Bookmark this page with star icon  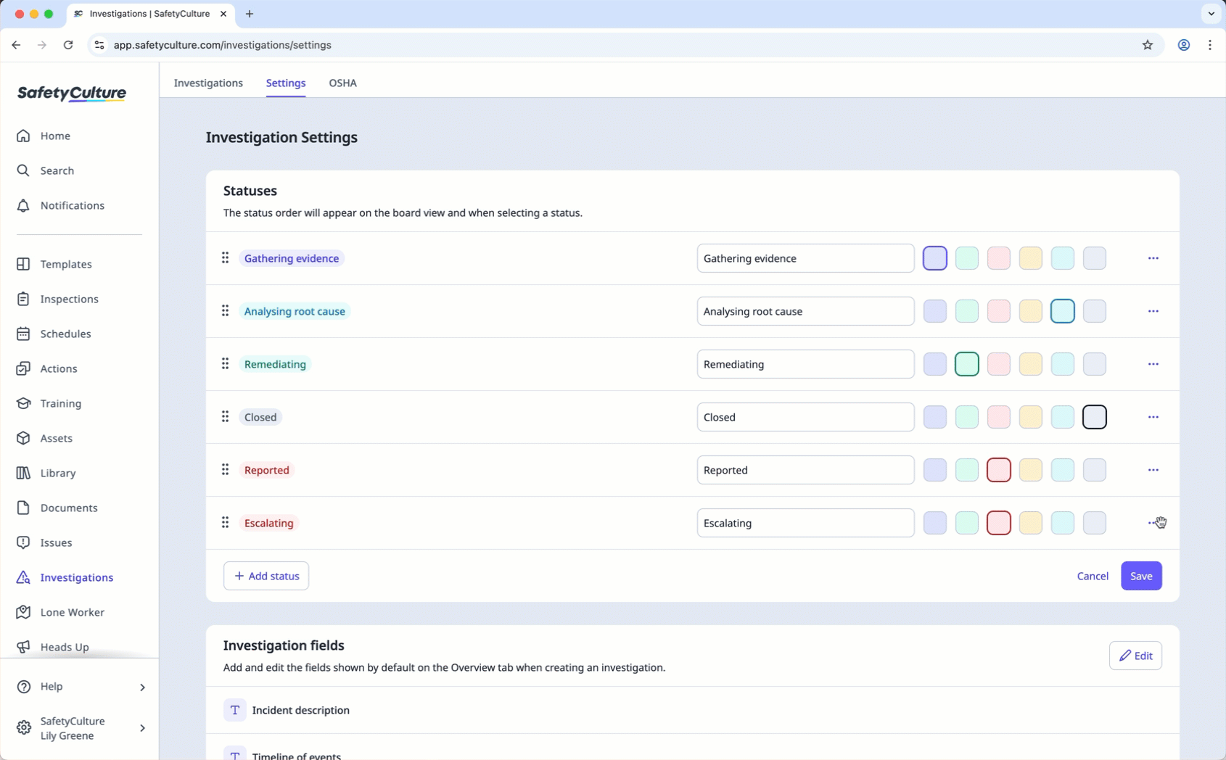[x=1148, y=45]
